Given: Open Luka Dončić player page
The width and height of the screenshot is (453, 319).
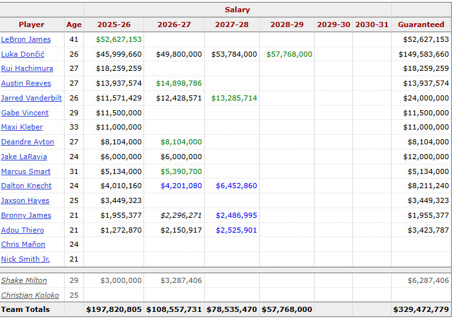Looking at the screenshot, I should [23, 54].
